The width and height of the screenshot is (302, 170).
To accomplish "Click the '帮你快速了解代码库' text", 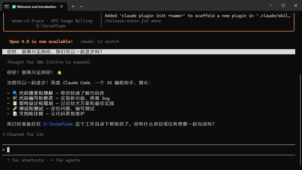I will 82,93.
